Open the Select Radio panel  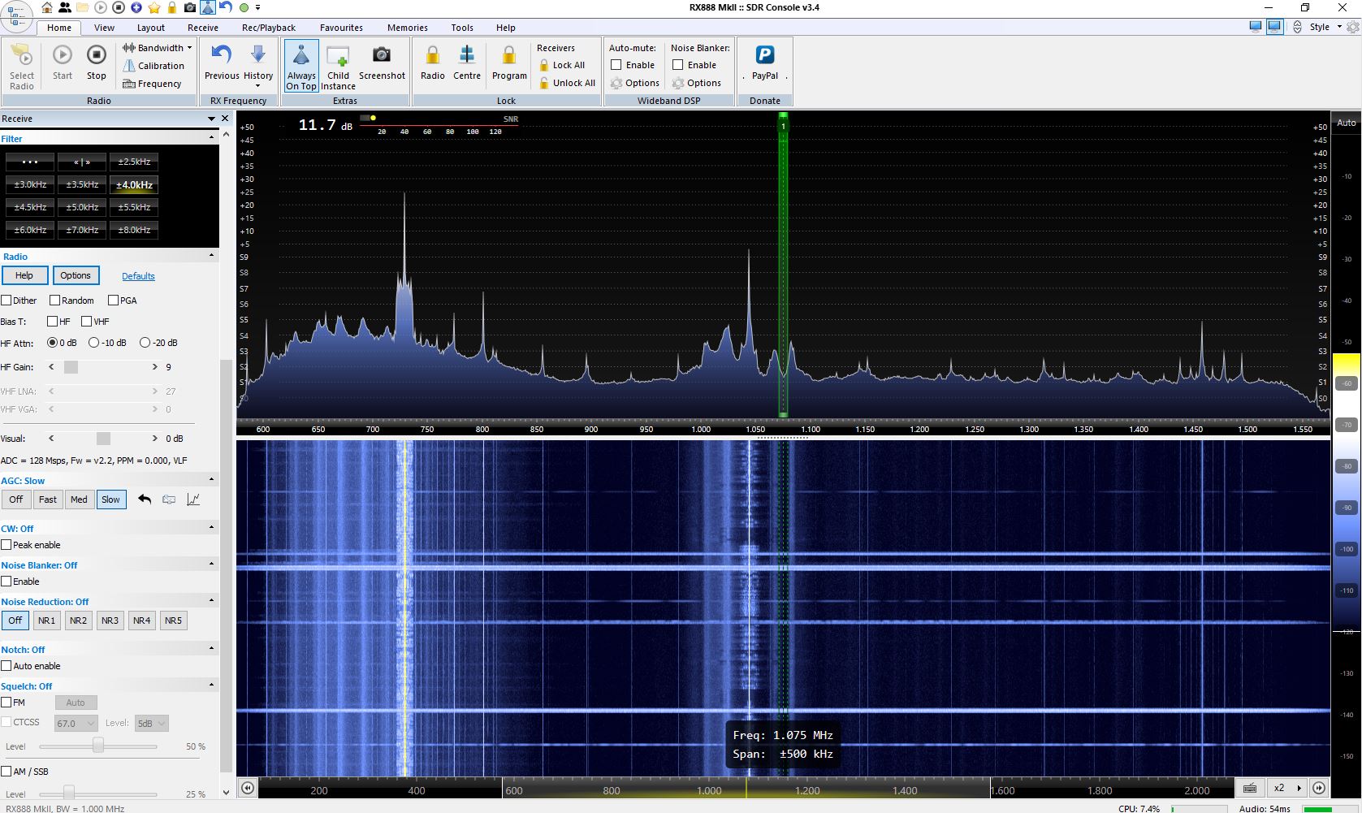(x=21, y=65)
